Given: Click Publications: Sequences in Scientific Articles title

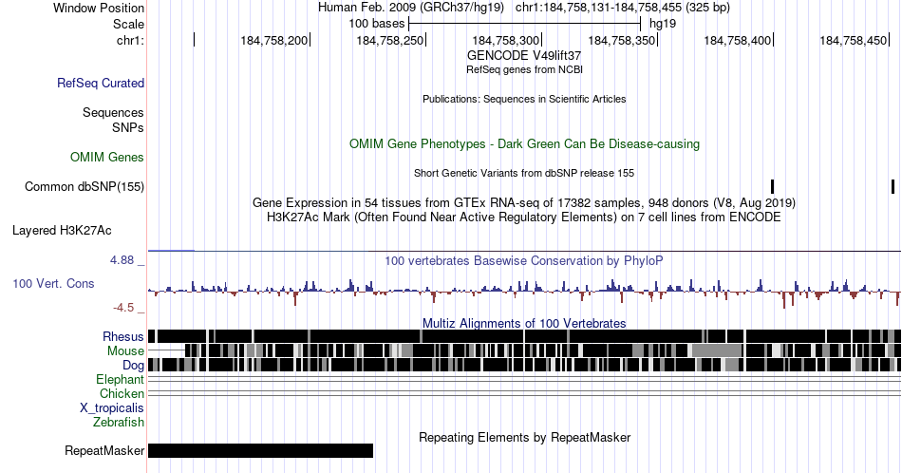Looking at the screenshot, I should coord(524,99).
